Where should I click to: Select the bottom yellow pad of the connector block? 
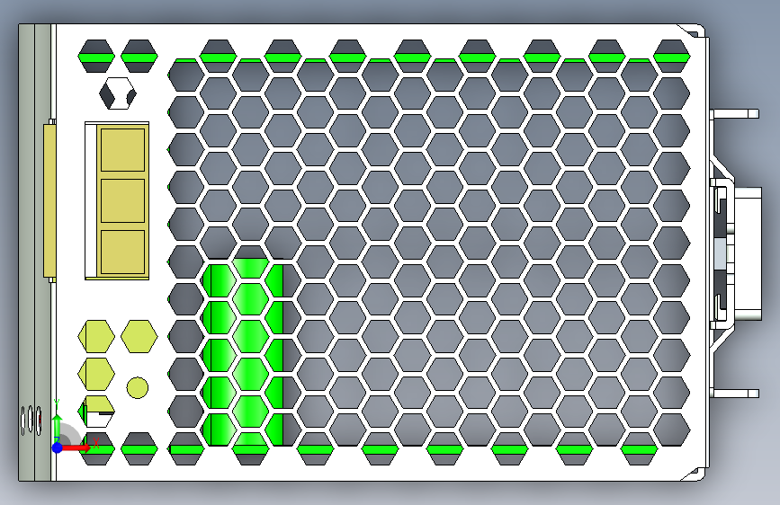click(123, 252)
